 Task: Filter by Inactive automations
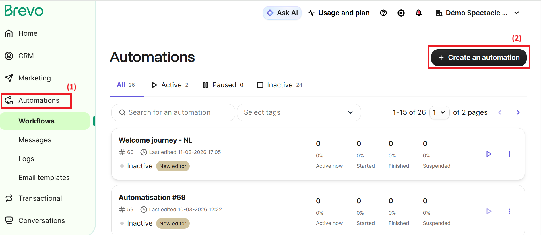[x=280, y=85]
